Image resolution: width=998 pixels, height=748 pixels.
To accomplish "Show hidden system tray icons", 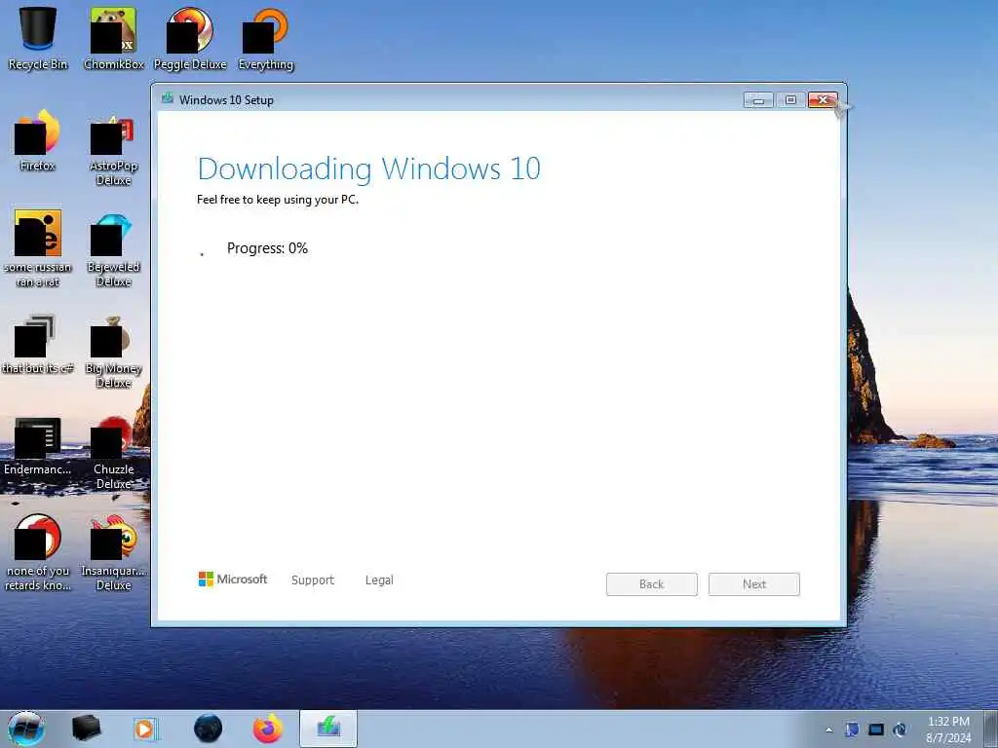I will pos(828,730).
